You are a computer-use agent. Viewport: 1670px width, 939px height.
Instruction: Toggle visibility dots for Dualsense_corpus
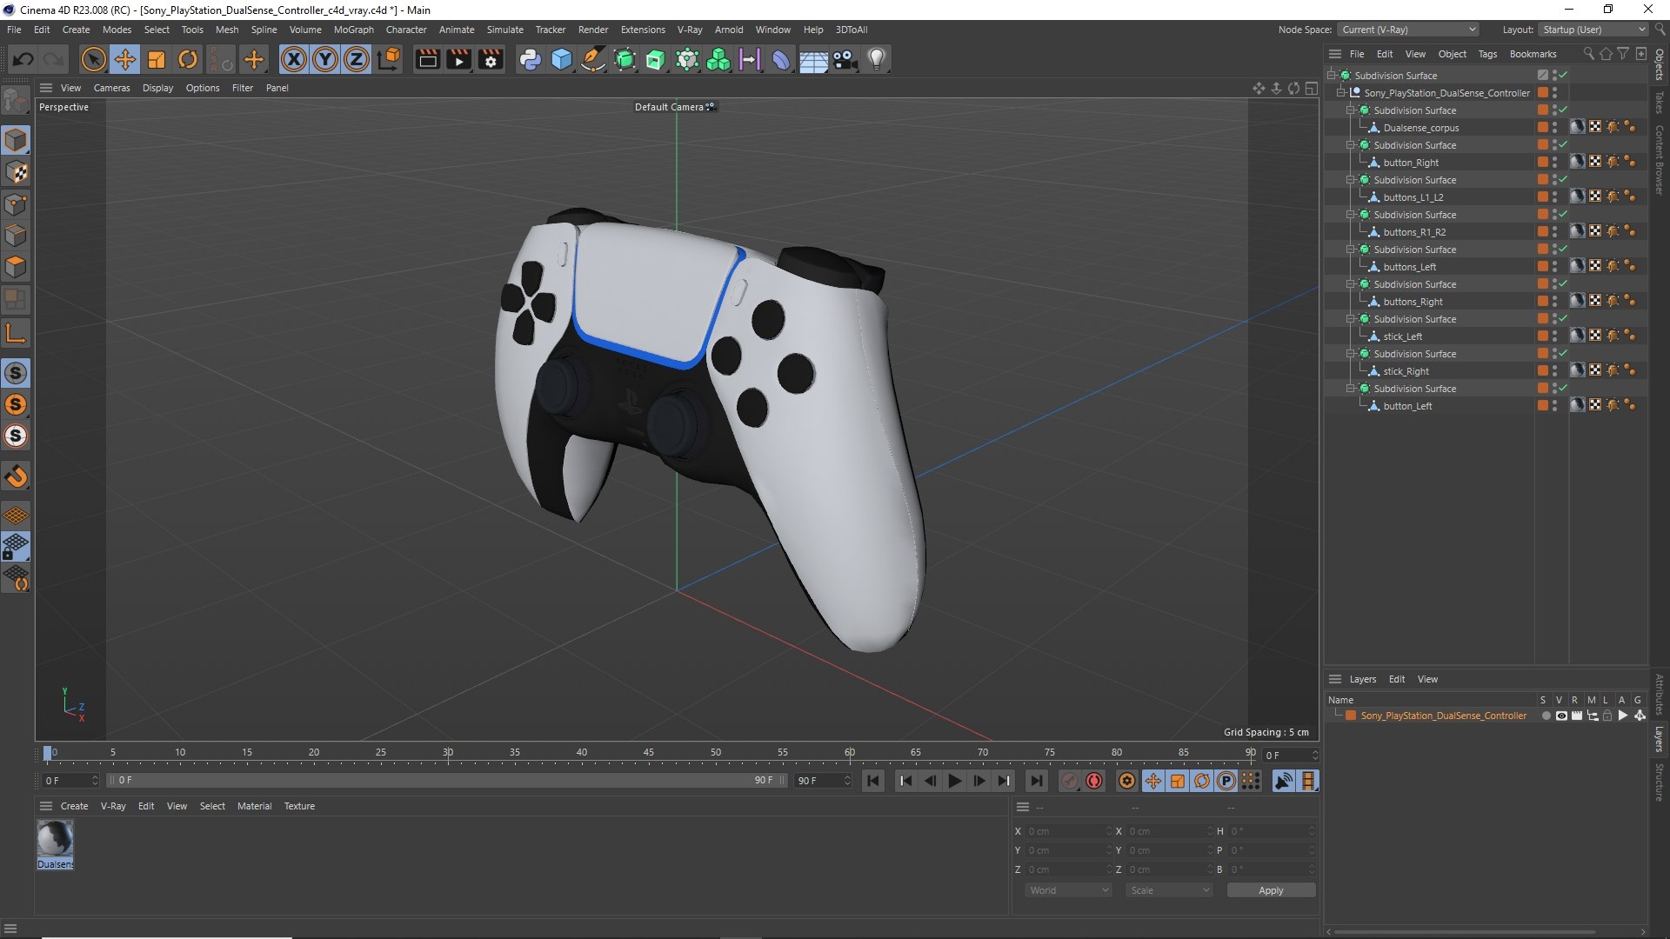1554,128
